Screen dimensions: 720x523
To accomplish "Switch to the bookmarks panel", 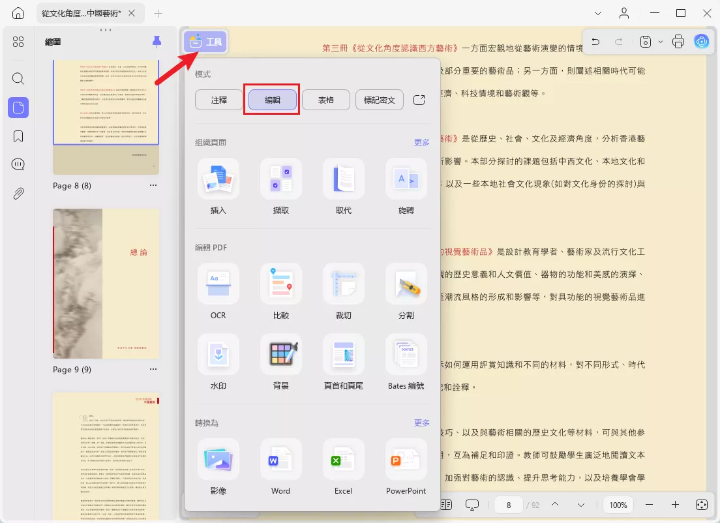I will (18, 136).
